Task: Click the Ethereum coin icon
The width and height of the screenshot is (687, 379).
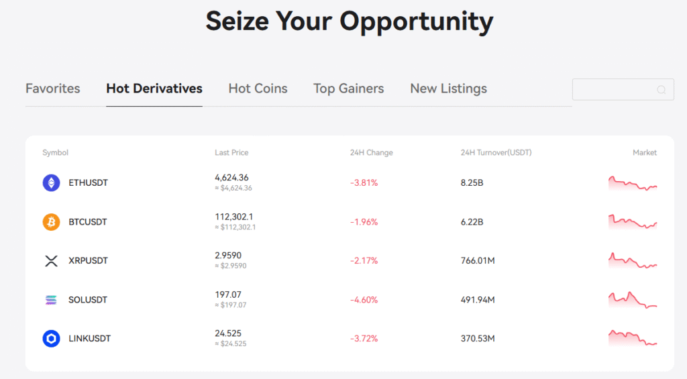Action: pos(51,182)
